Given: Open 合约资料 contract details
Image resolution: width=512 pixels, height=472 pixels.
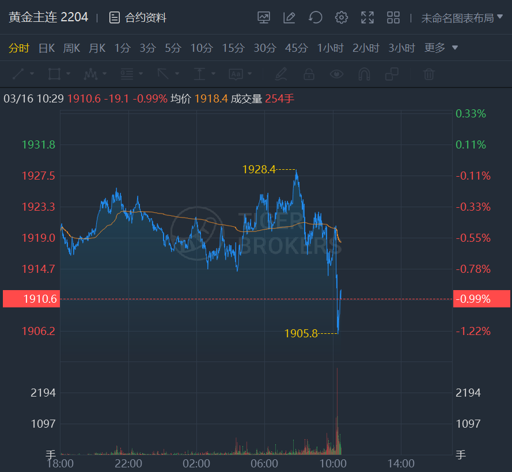Looking at the screenshot, I should click(x=138, y=18).
